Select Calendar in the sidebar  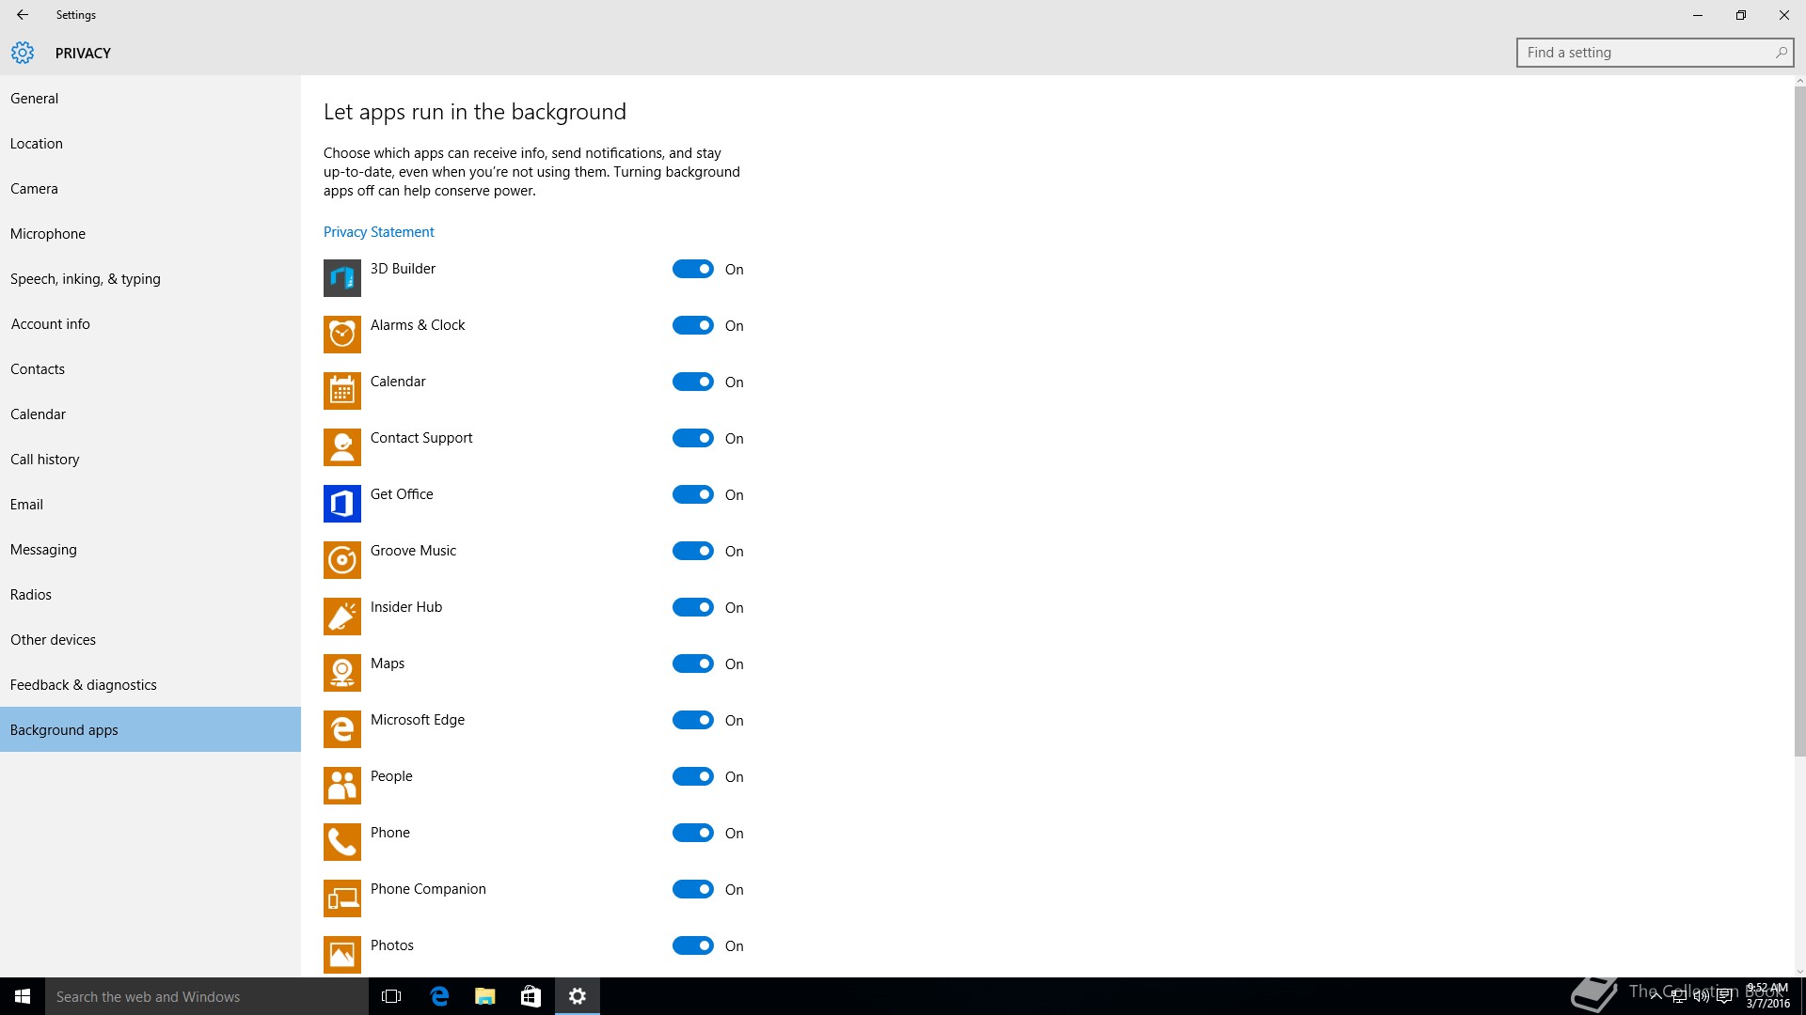[150, 414]
